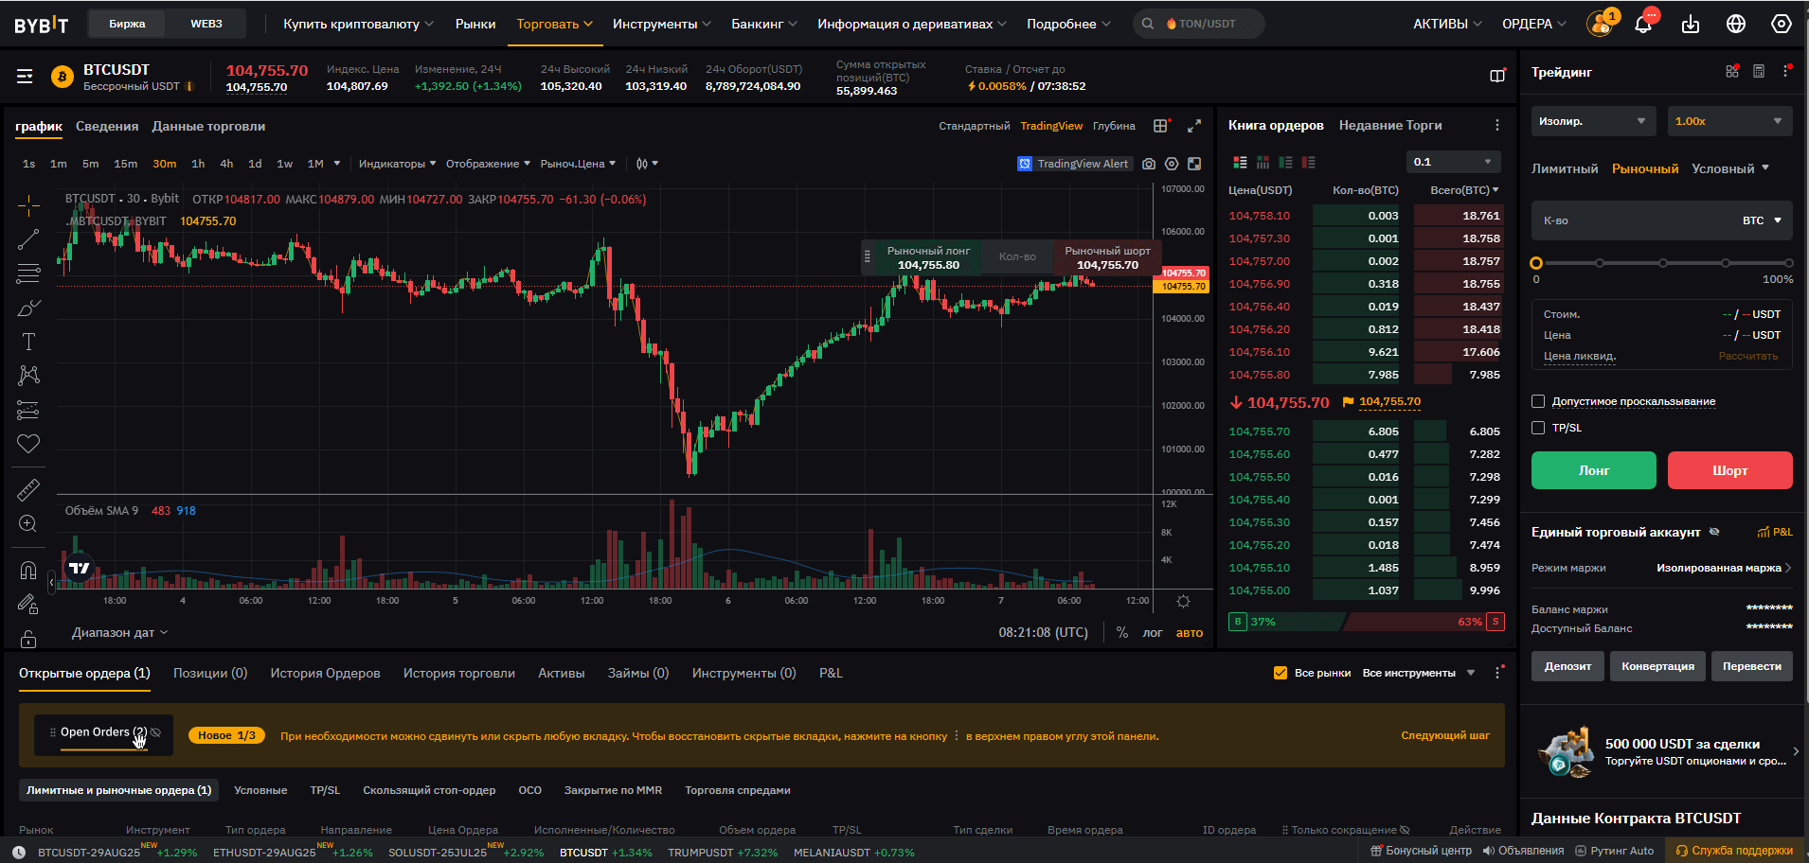Uncheck the all markets checkbox

point(1281,673)
